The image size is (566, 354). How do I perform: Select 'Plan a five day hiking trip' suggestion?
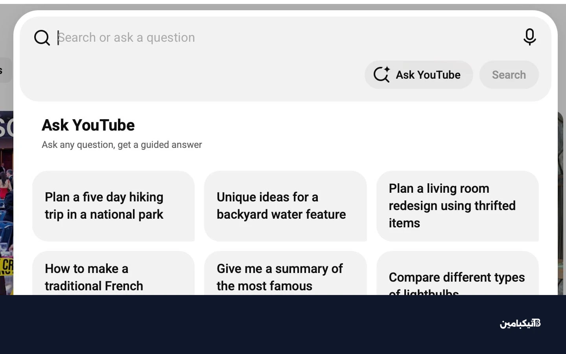(x=113, y=206)
